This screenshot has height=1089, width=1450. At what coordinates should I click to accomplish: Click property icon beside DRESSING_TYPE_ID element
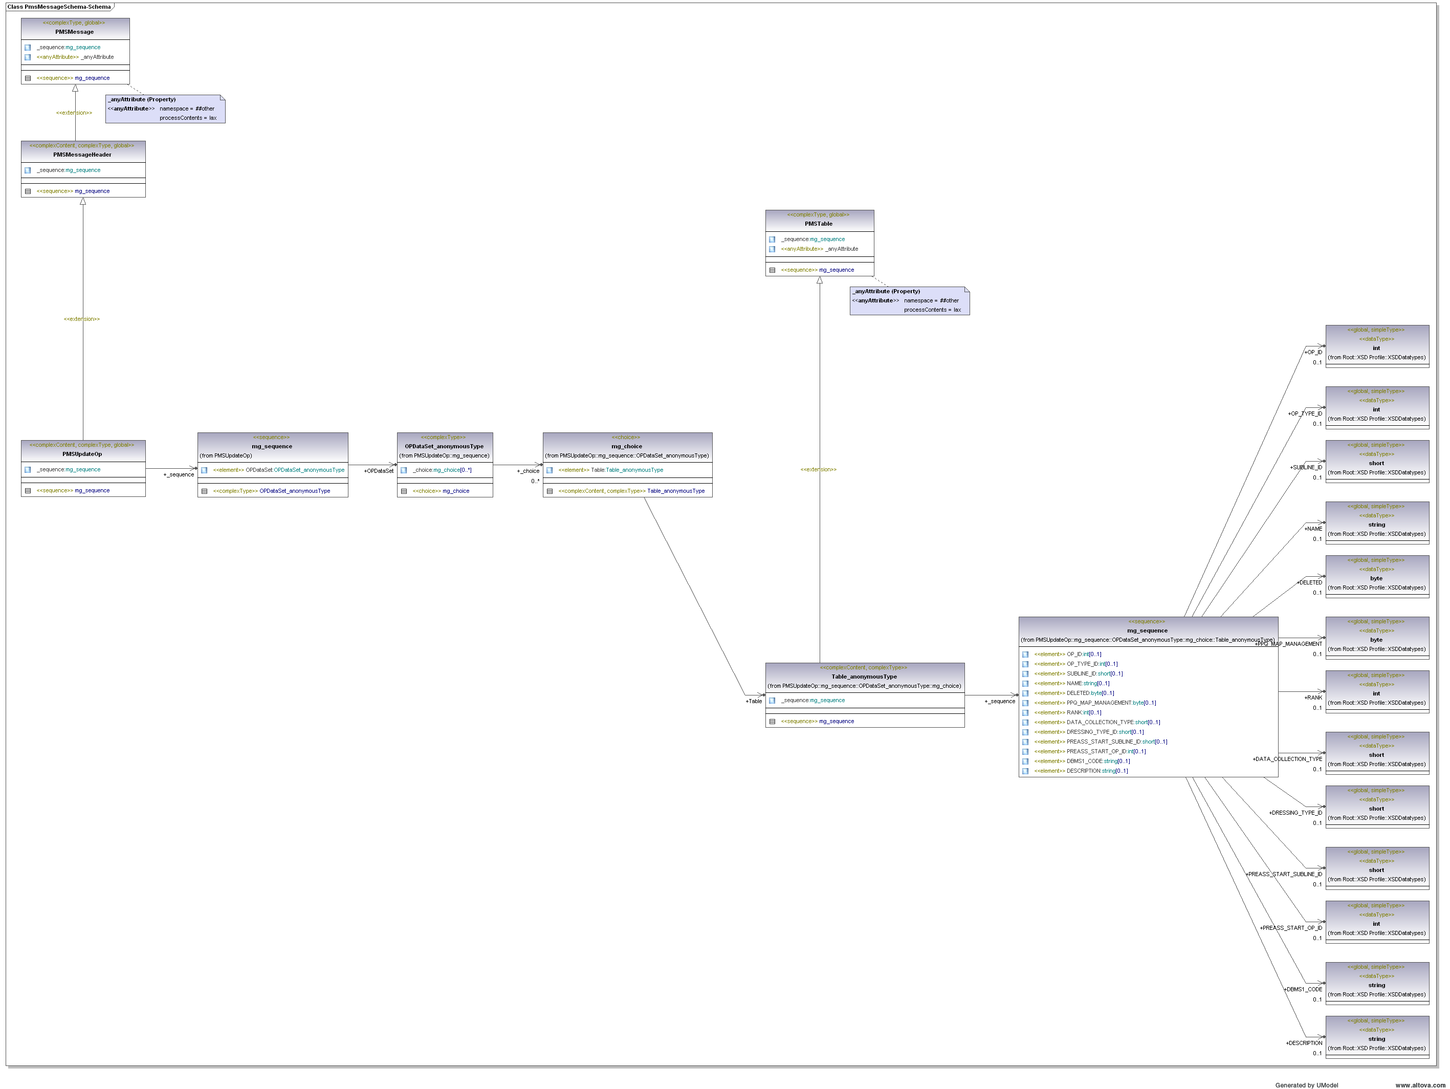1025,732
